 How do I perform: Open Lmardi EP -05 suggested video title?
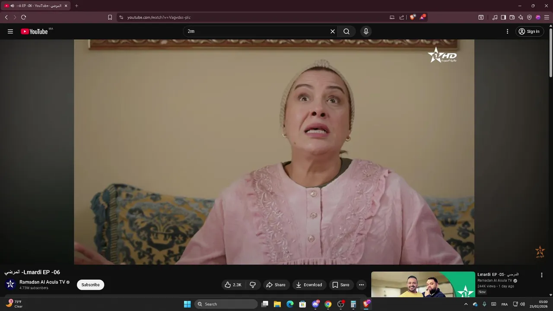(498, 274)
